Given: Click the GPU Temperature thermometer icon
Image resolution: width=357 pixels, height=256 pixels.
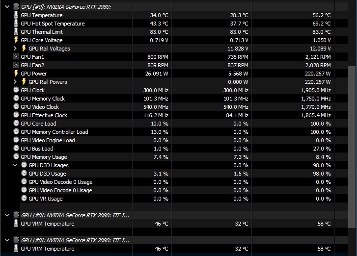Looking at the screenshot, I should click(16, 15).
